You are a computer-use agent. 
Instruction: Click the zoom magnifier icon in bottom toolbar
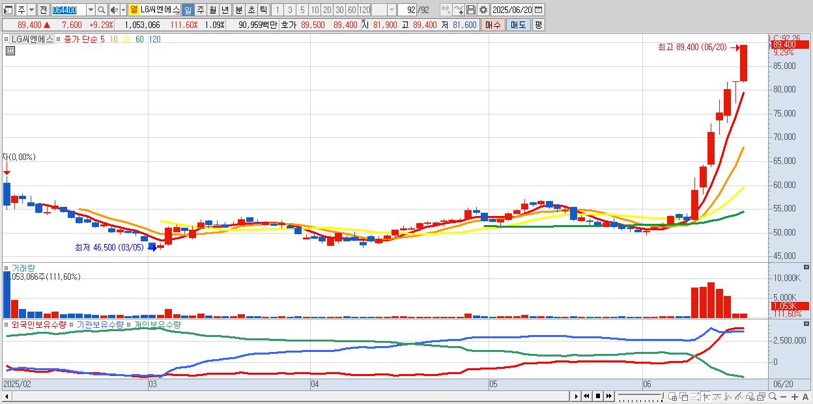click(773, 397)
